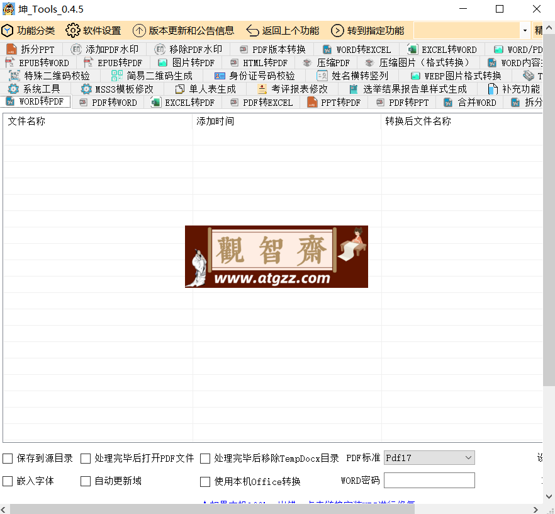This screenshot has width=555, height=514.
Task: Enable 保存到源目录 checkbox
Action: pyautogui.click(x=8, y=459)
